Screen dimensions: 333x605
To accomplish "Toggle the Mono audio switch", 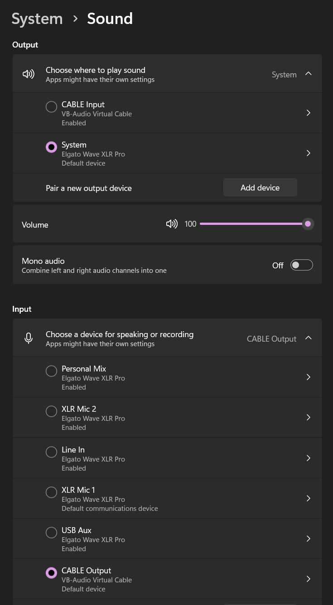I will [302, 265].
